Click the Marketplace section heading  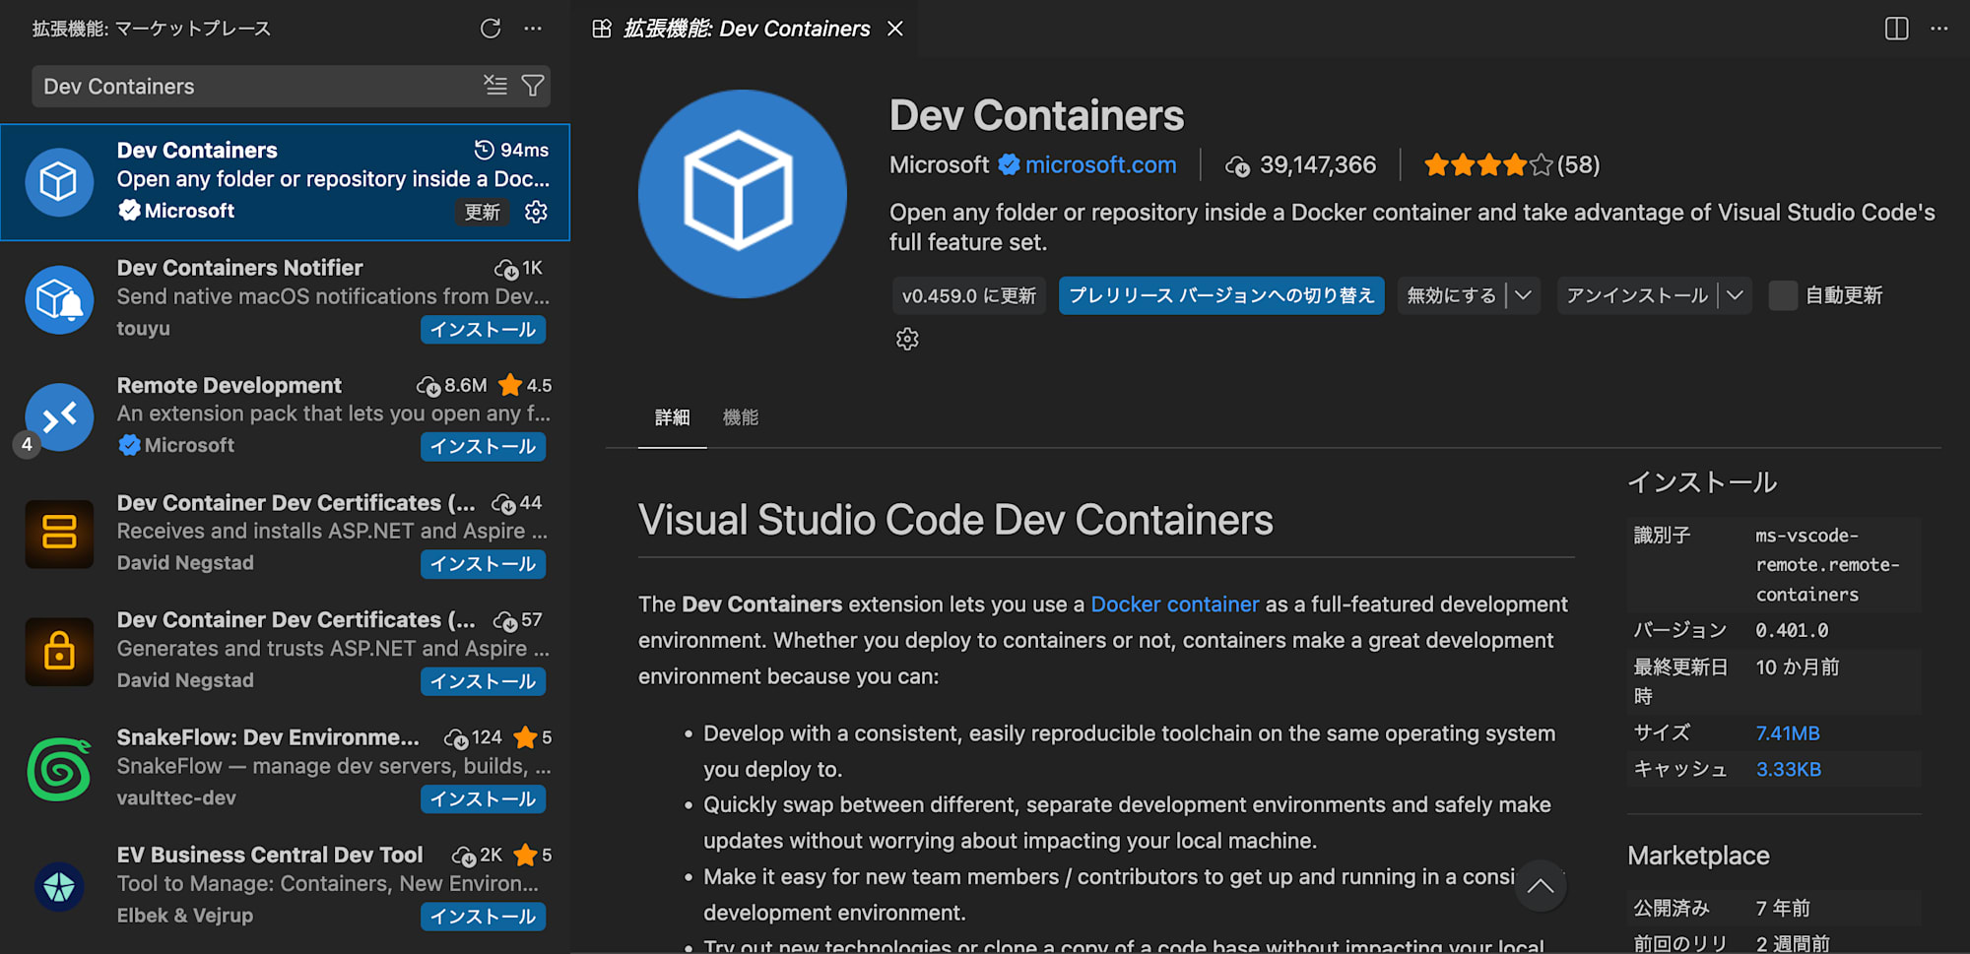(1698, 856)
